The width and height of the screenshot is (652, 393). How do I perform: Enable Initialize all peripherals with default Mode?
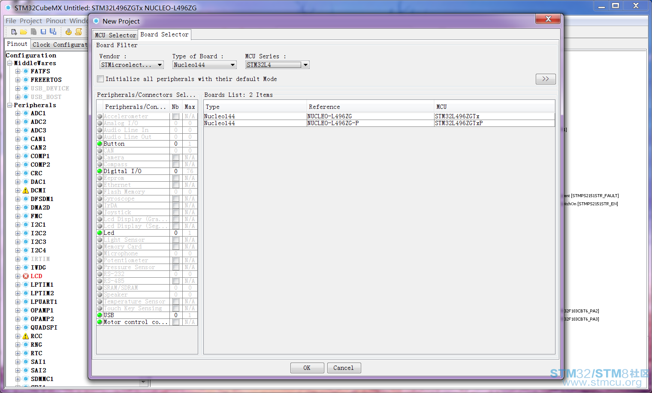coord(100,79)
